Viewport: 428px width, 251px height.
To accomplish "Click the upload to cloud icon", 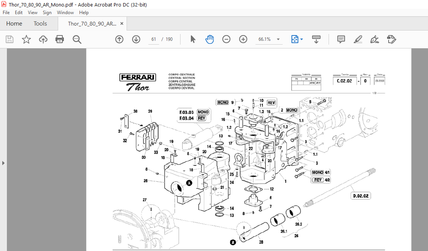I will [43, 39].
